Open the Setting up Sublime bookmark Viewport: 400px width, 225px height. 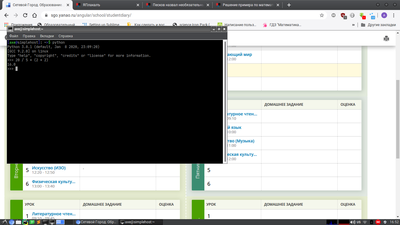[101, 25]
